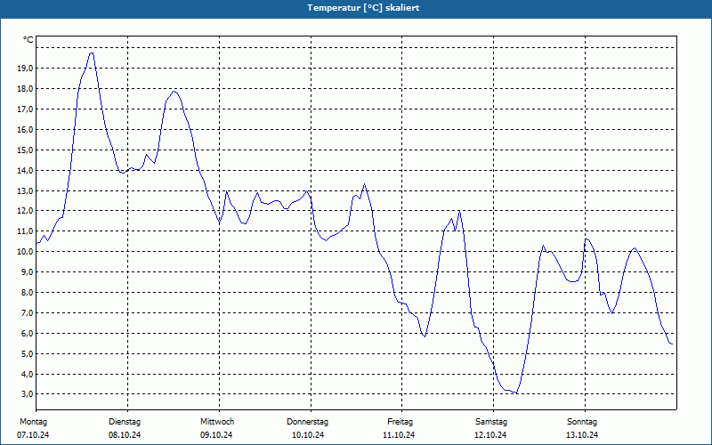
Task: Click the 17,0 y-axis label
Action: pyautogui.click(x=25, y=109)
